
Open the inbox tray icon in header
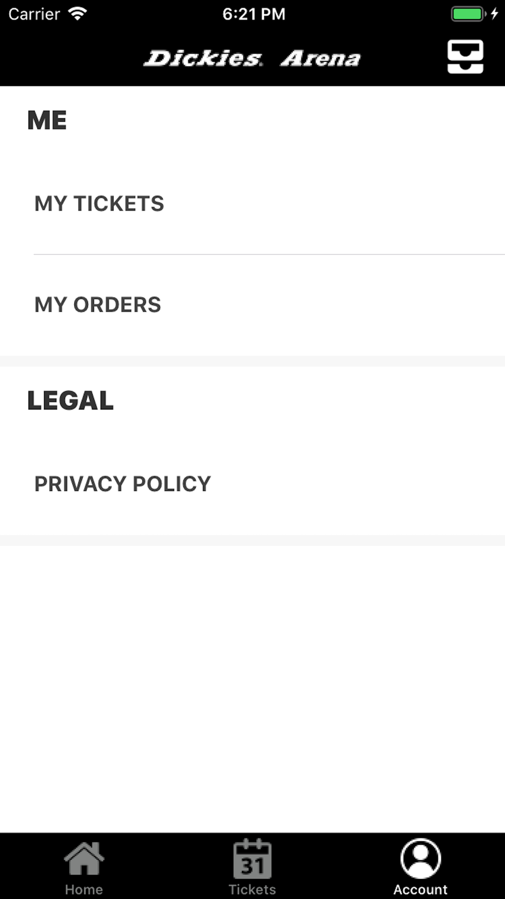click(x=465, y=57)
